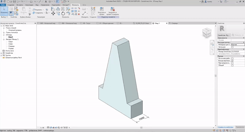Click the Rotate tool icon in the ribbon
The width and height of the screenshot is (245, 132).
click(x=63, y=13)
